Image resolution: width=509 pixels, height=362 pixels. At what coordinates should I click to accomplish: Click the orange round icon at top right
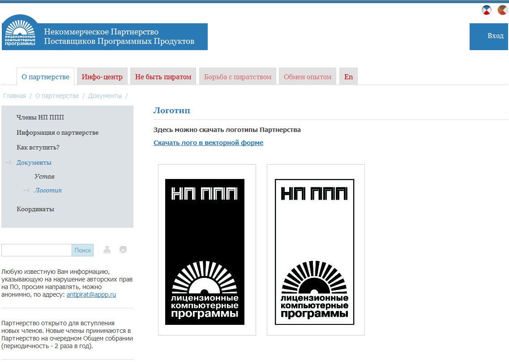[x=502, y=10]
